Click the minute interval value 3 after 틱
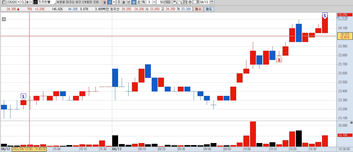The image size is (353, 152). click(x=149, y=2)
